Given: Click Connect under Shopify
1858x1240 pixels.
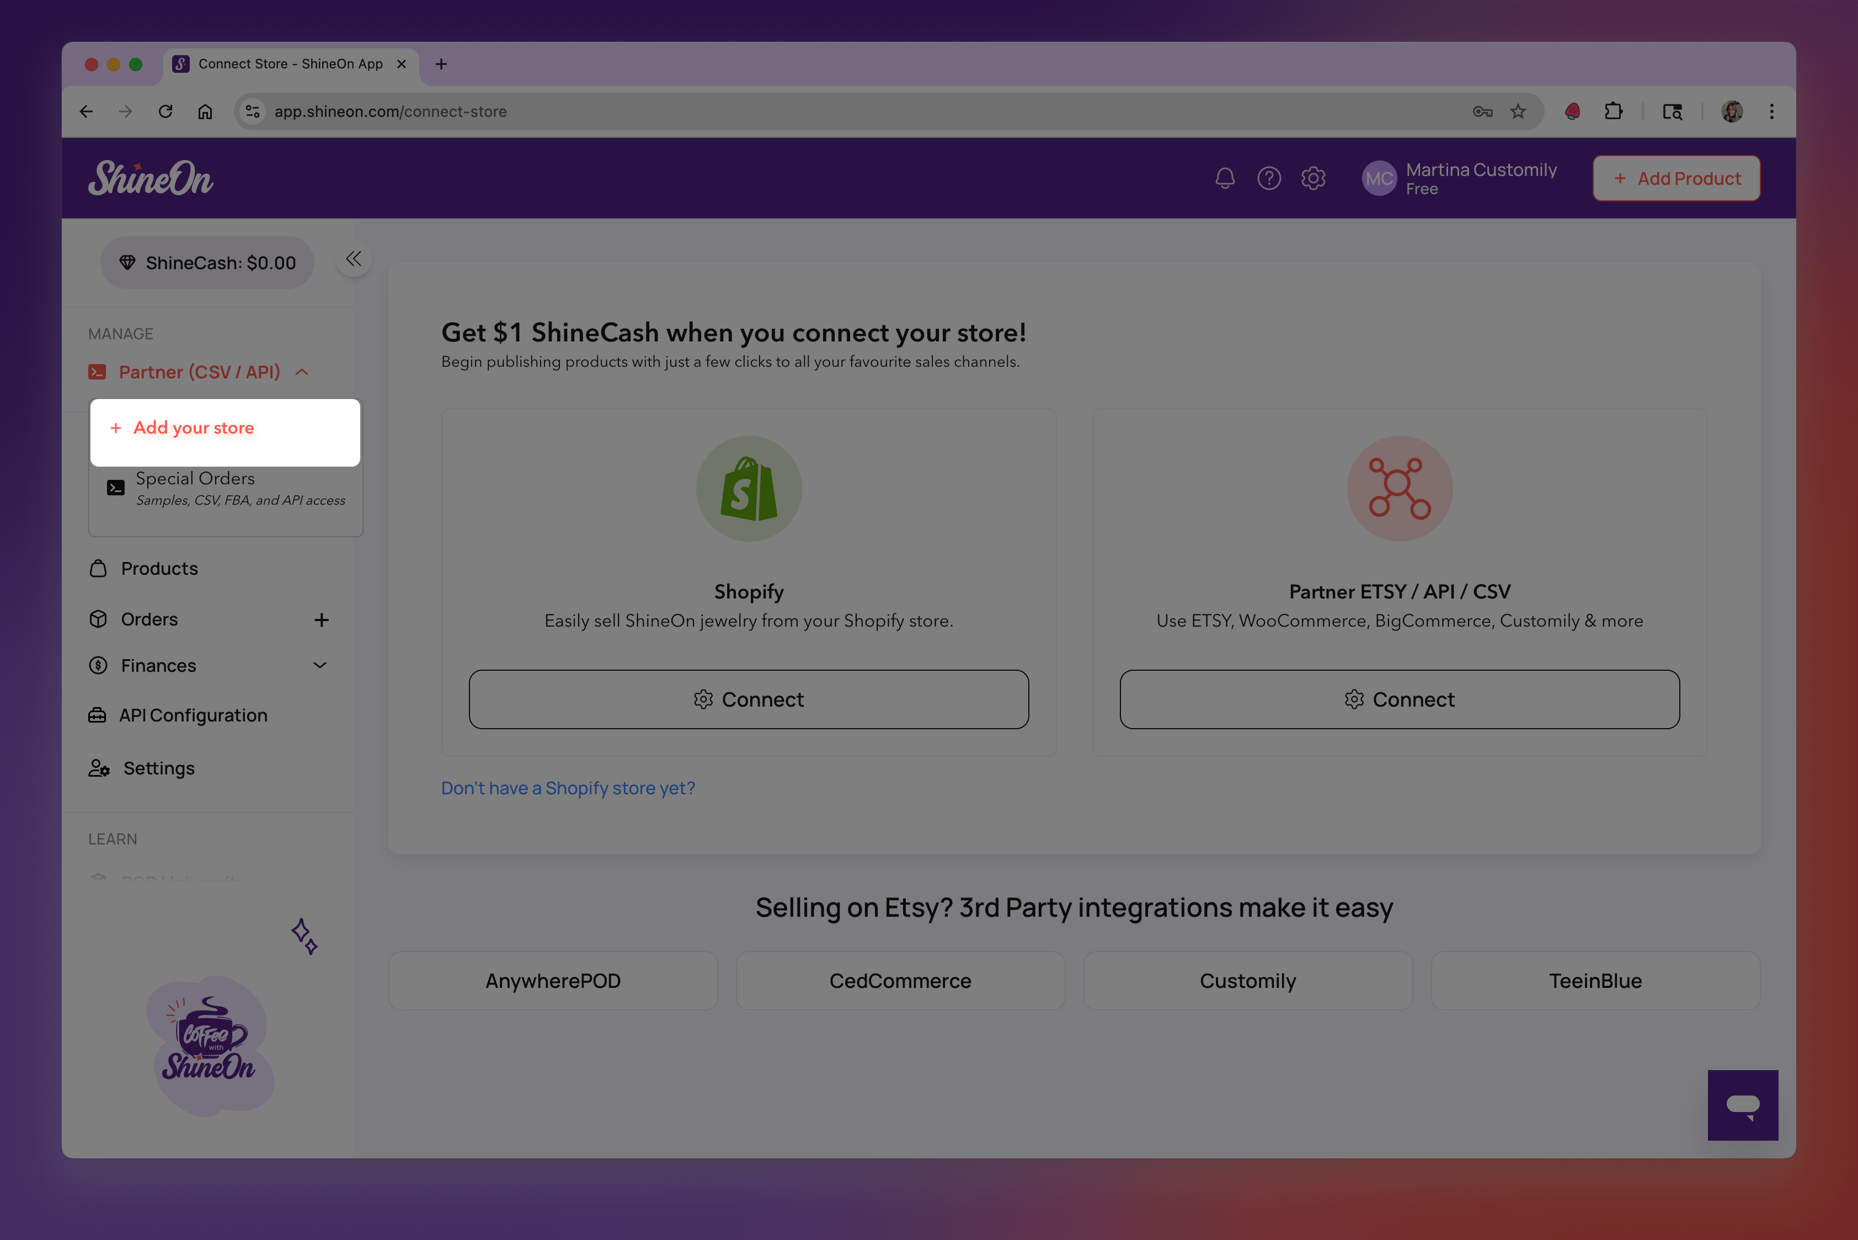Looking at the screenshot, I should coord(748,699).
